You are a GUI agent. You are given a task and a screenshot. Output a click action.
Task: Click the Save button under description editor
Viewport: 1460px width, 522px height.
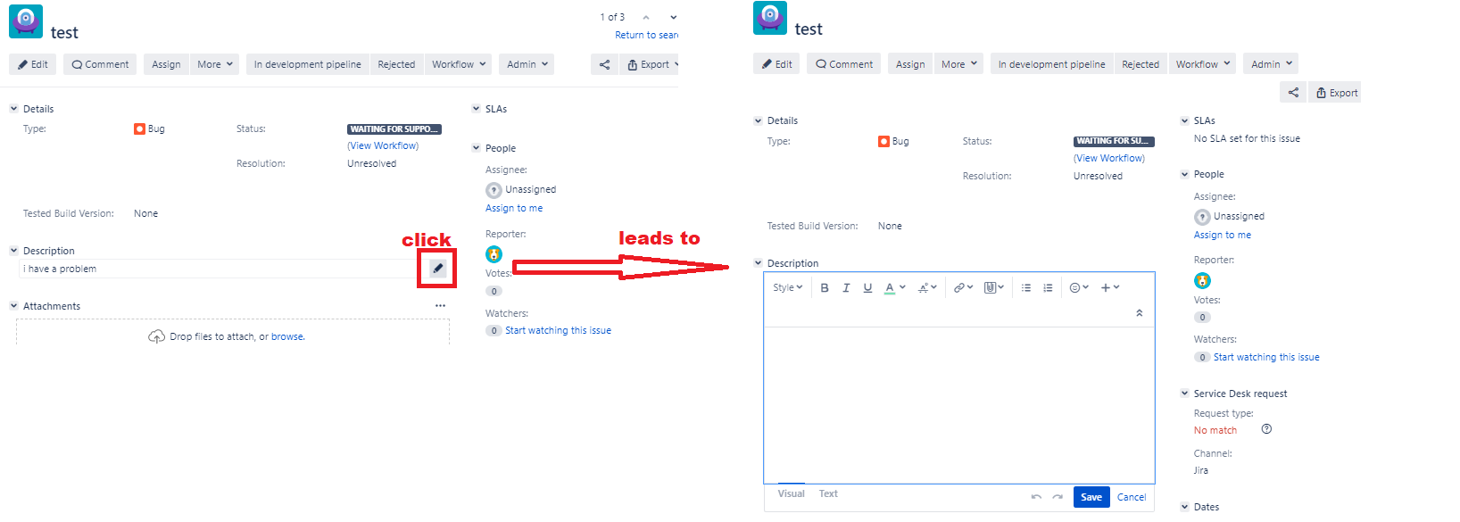(1091, 497)
